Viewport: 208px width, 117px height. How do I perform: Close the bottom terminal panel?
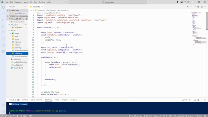[205, 100]
